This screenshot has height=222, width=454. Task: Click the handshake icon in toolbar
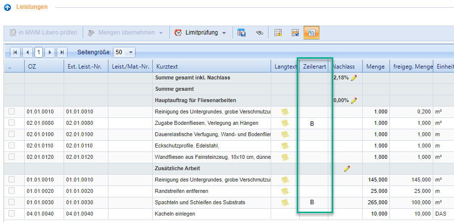[260, 33]
